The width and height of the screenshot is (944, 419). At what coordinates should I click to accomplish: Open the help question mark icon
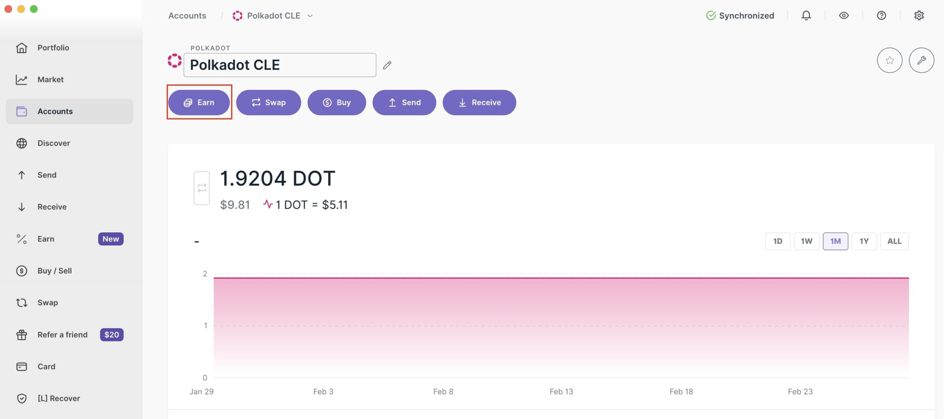pyautogui.click(x=881, y=15)
